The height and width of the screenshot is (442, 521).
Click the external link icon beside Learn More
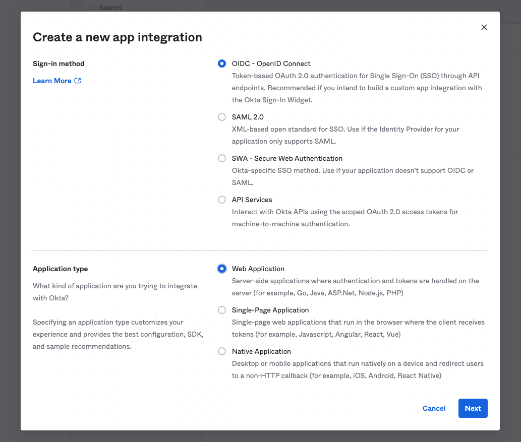pyautogui.click(x=77, y=81)
